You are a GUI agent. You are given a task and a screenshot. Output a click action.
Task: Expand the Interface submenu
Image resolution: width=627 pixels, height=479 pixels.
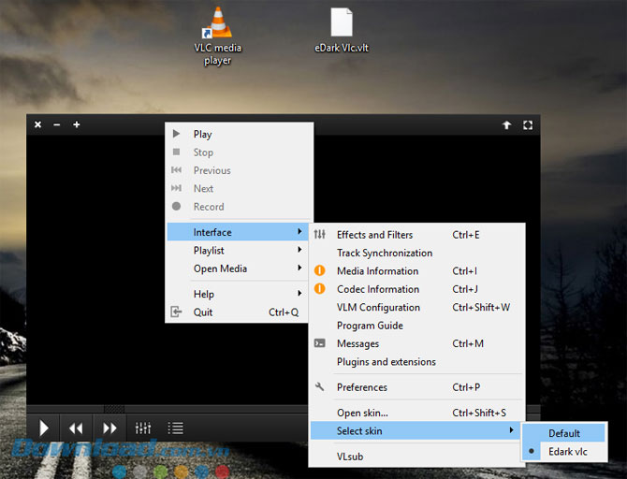click(238, 232)
